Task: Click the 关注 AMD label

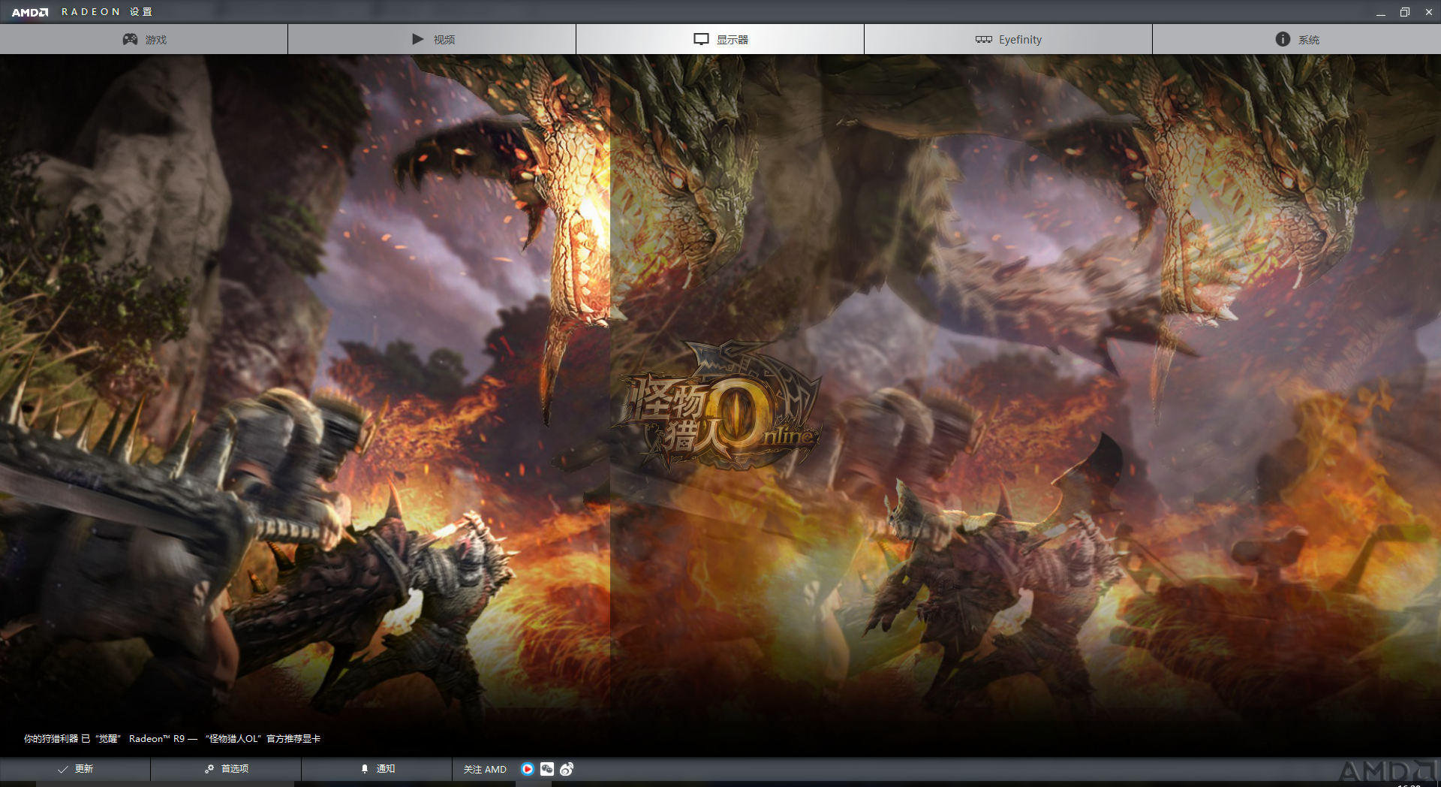Action: [x=485, y=769]
